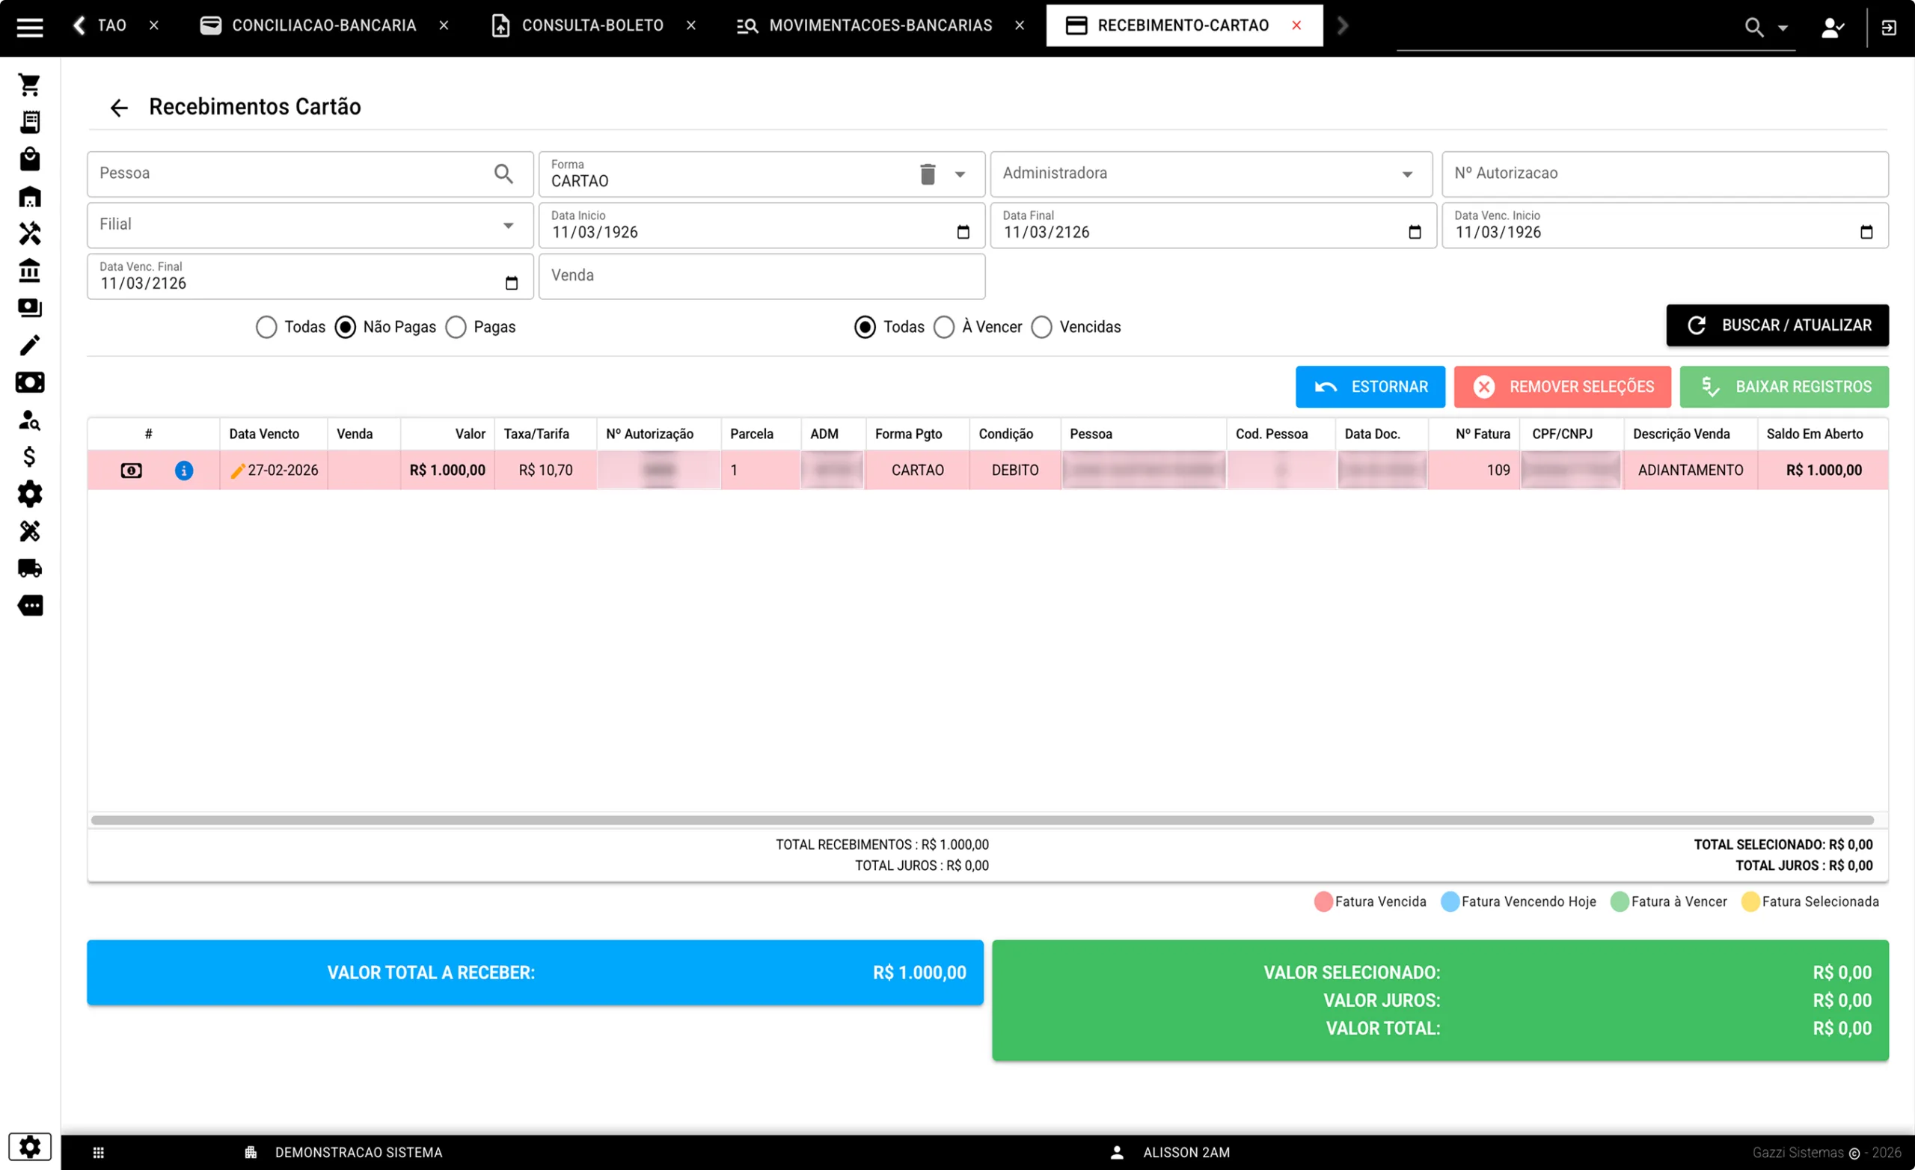Screen dimensions: 1915x1170
Task: Select the Vencidas radio option
Action: coord(1041,328)
